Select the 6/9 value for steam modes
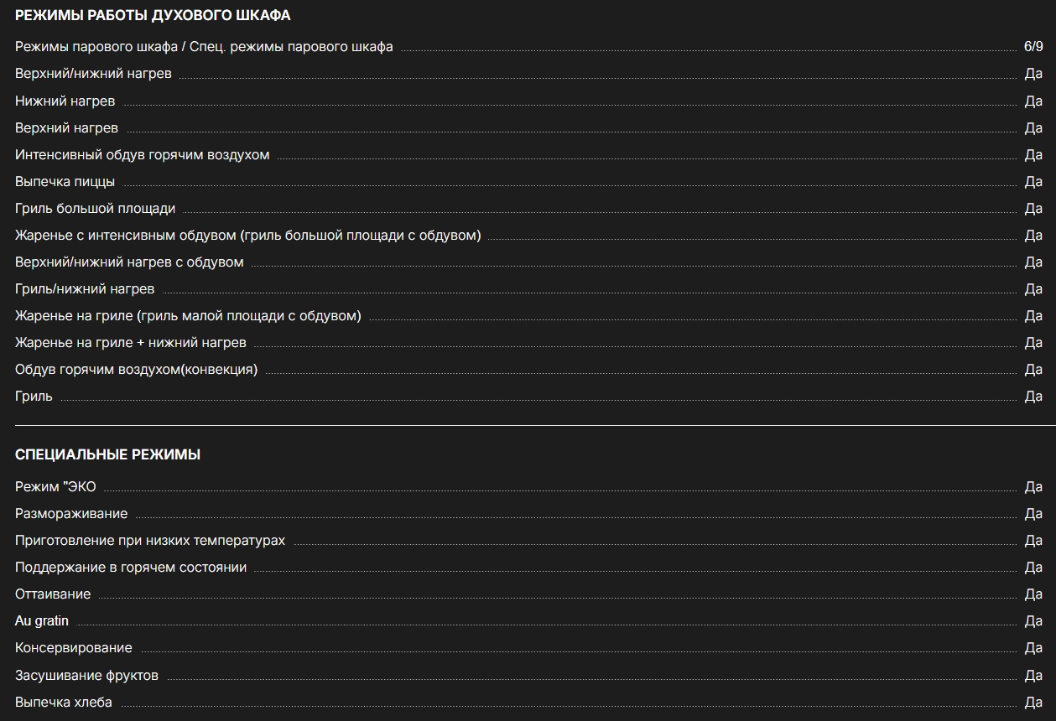The image size is (1056, 721). click(1033, 47)
